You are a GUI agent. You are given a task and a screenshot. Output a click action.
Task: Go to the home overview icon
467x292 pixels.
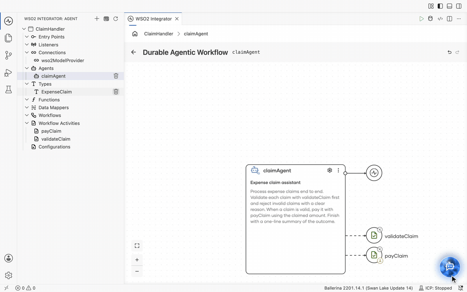click(x=135, y=34)
